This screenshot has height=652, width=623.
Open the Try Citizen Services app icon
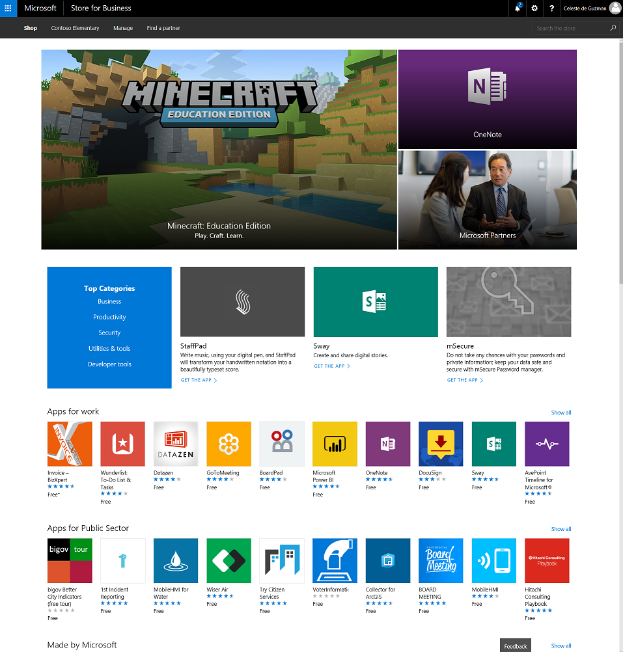[282, 560]
